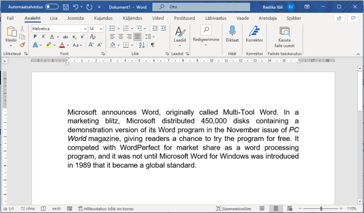Increase font size with A up
Image resolution: width=364 pixels, height=213 pixels.
click(x=91, y=45)
